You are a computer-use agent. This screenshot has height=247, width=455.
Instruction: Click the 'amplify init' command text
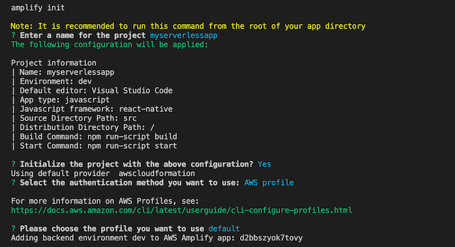point(38,8)
